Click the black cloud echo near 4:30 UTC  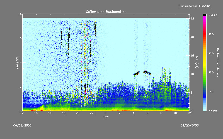136,74
